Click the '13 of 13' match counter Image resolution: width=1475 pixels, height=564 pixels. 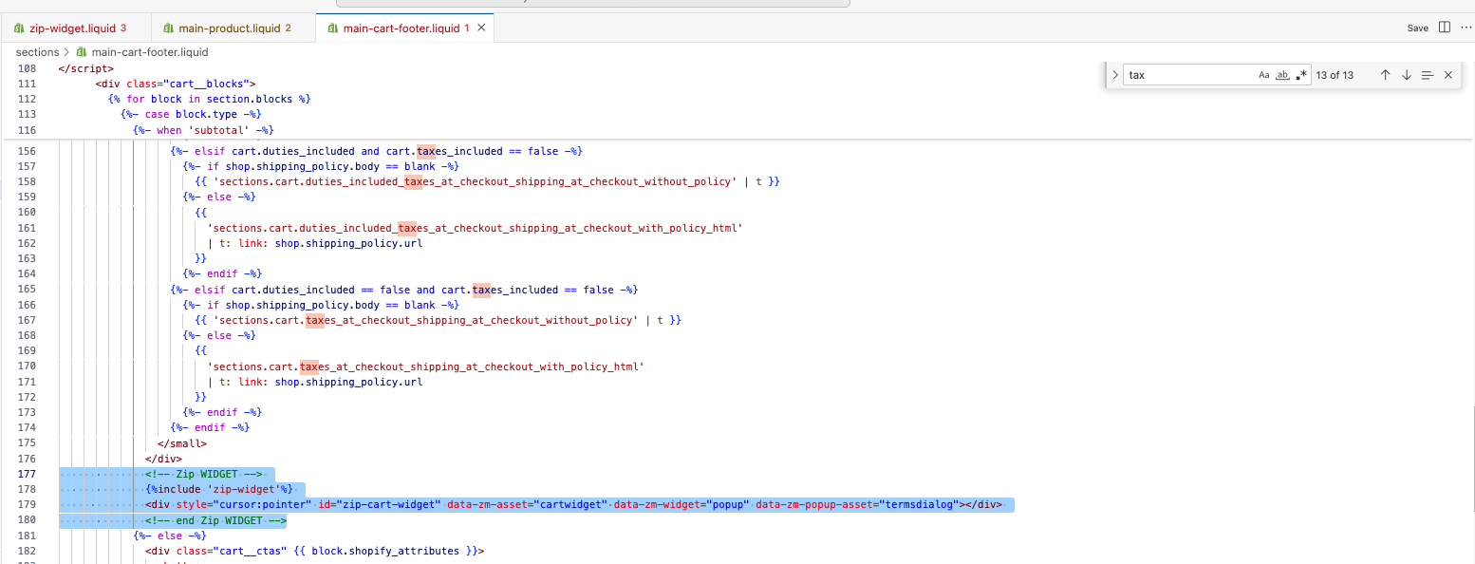(x=1335, y=75)
